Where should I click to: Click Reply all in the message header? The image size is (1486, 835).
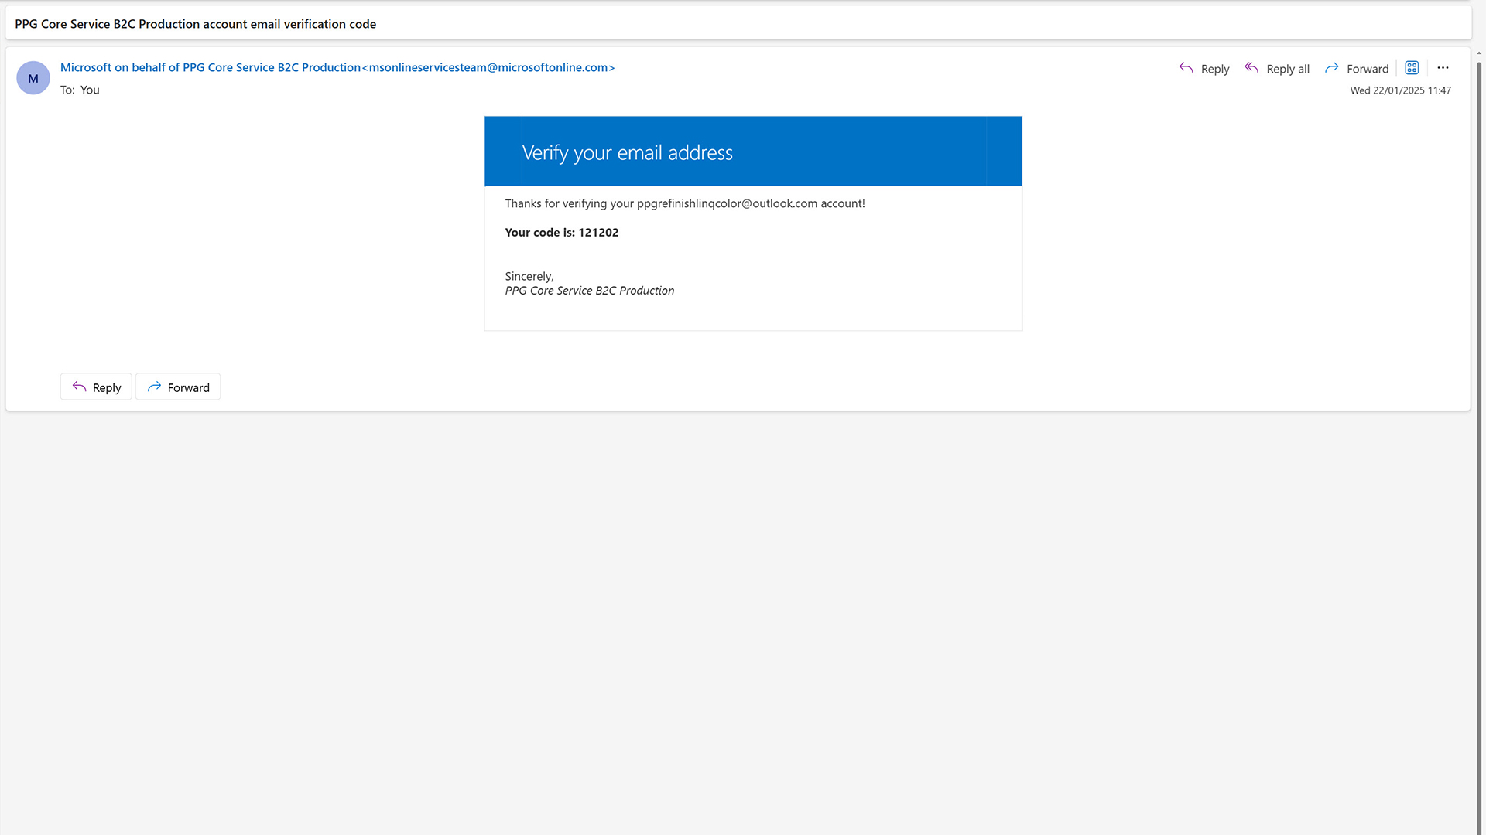[1277, 69]
